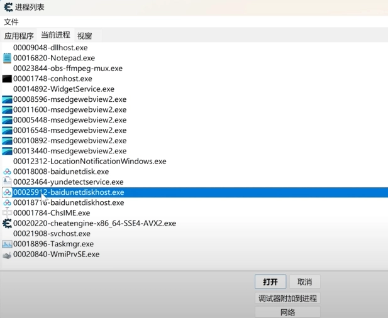The image size is (388, 318).
Task: Select the 00021908-svchost.exe entry
Action: [53, 234]
